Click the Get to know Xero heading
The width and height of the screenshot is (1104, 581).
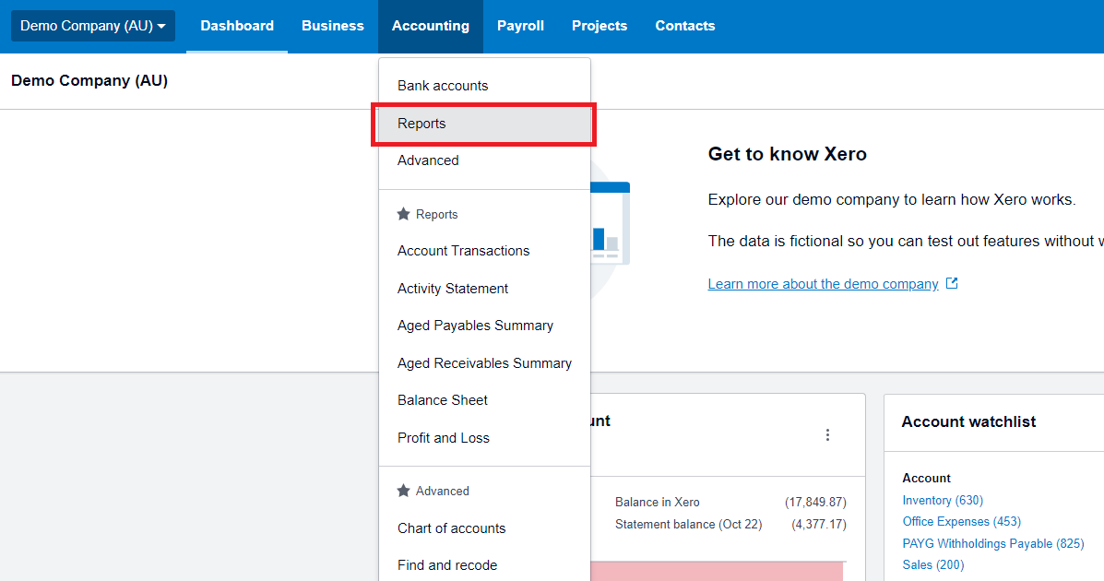pyautogui.click(x=787, y=154)
